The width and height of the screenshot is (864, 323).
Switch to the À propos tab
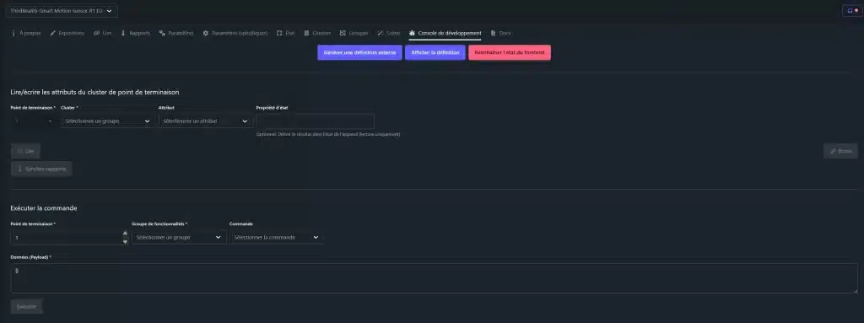coord(26,33)
